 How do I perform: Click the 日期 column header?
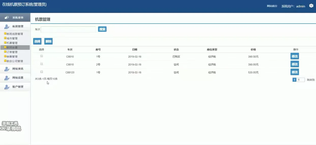[x=135, y=50]
